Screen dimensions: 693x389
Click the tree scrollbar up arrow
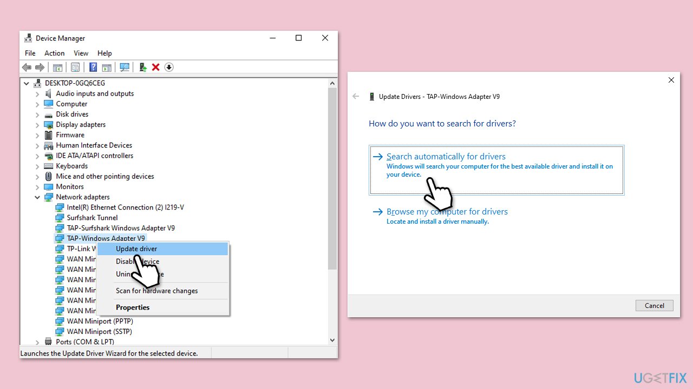tap(332, 83)
